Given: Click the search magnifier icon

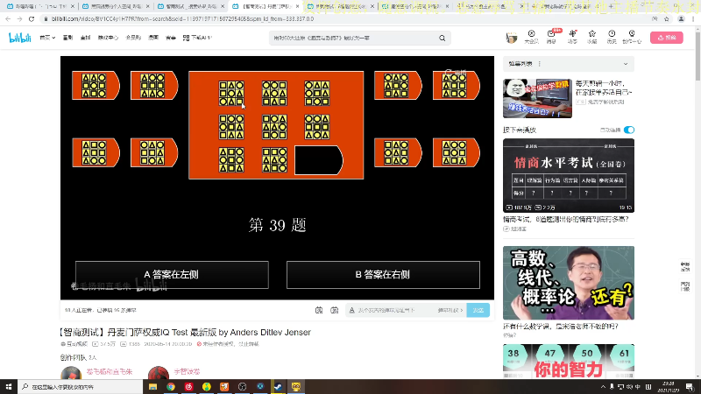Looking at the screenshot, I should pyautogui.click(x=443, y=38).
